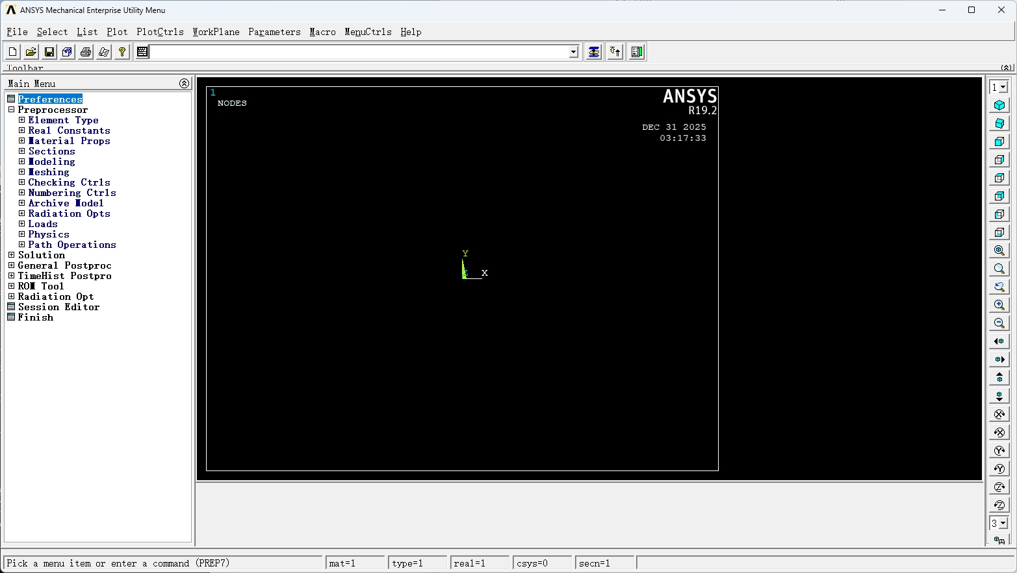Screen dimensions: 1017x573
Task: Open the command input history dropdown
Action: point(573,52)
